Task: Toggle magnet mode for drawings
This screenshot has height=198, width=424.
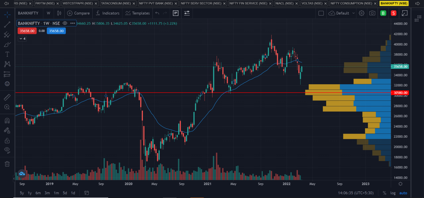Action: 7,120
